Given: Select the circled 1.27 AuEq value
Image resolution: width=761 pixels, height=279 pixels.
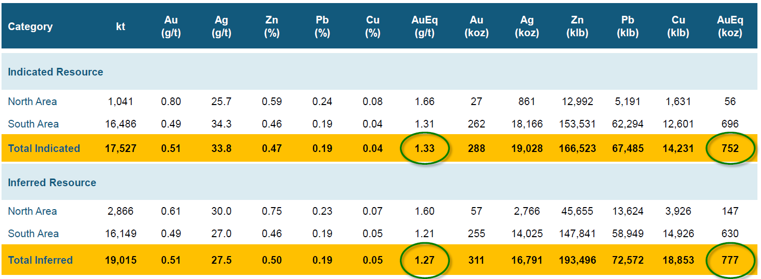Looking at the screenshot, I should [424, 260].
